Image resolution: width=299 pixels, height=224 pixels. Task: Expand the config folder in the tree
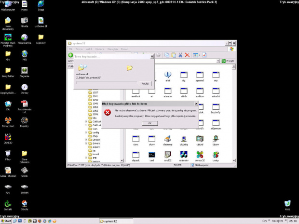point(86,132)
